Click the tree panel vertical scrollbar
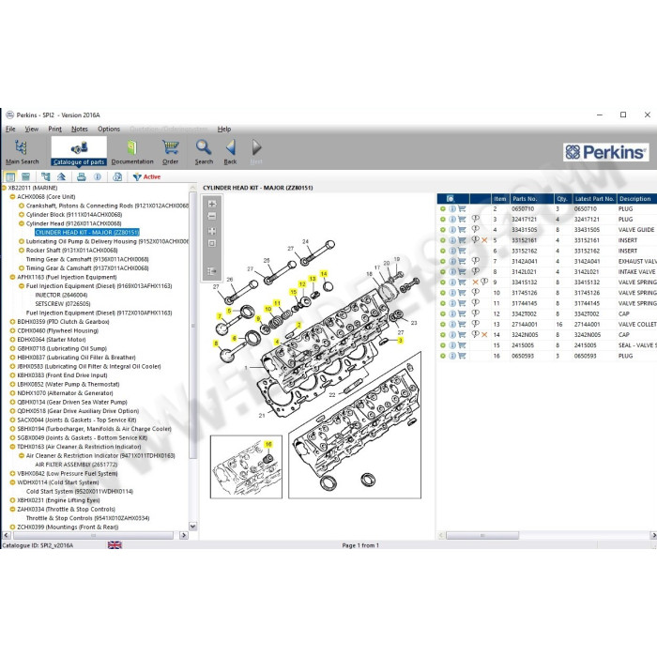This screenshot has height=657, width=657. click(192, 325)
